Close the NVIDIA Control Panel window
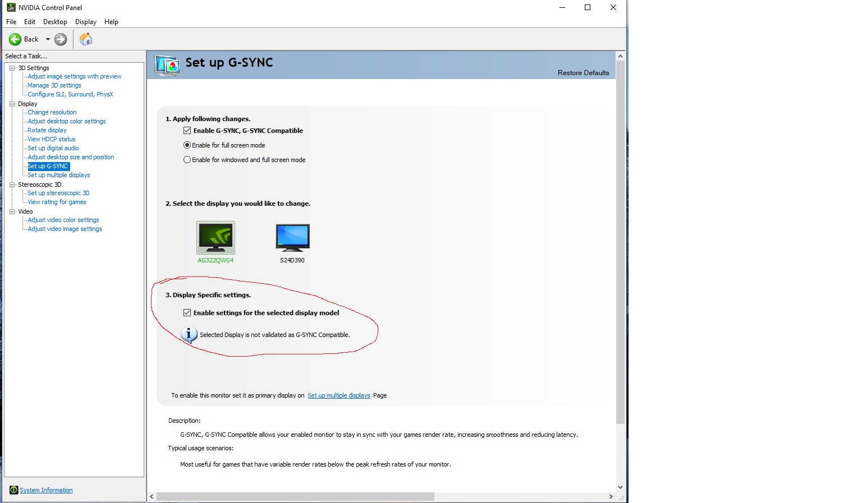 [x=613, y=7]
